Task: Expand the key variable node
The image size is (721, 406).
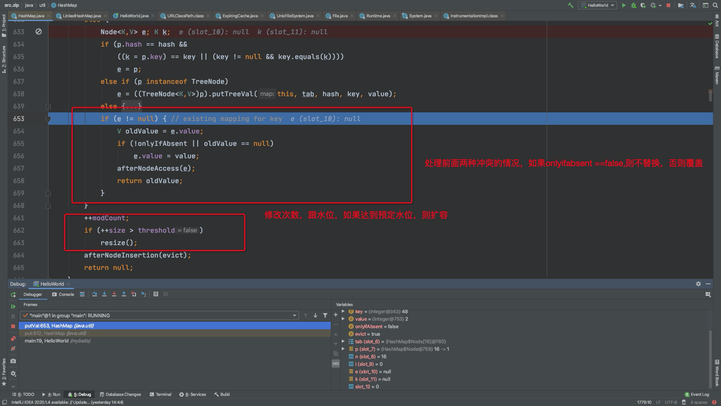Action: [x=343, y=312]
